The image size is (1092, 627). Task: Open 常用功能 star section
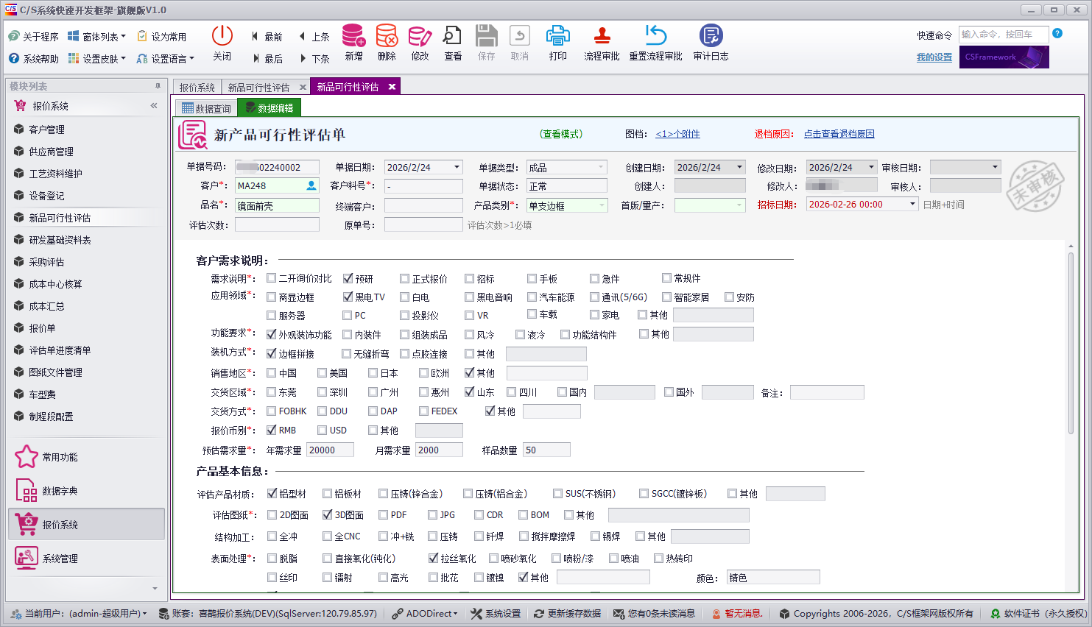pyautogui.click(x=86, y=457)
